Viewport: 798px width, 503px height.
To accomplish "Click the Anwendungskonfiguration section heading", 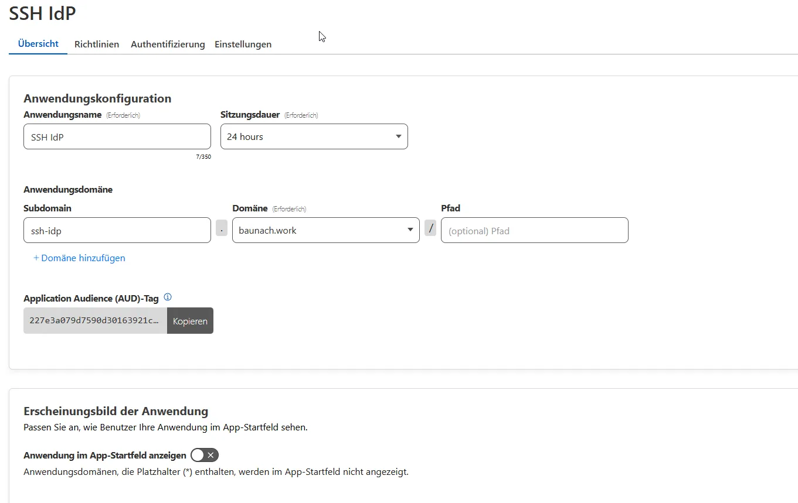I will 97,98.
